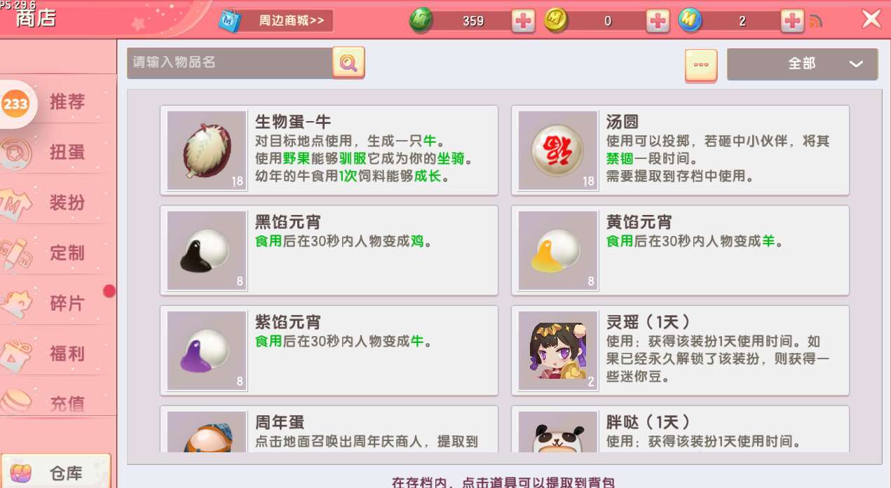Expand the 全部 category dropdown
891x488 pixels.
tap(802, 64)
